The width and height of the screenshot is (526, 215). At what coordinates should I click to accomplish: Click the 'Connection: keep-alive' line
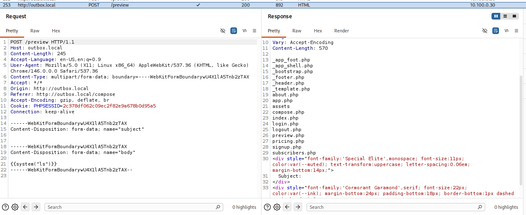[42, 112]
